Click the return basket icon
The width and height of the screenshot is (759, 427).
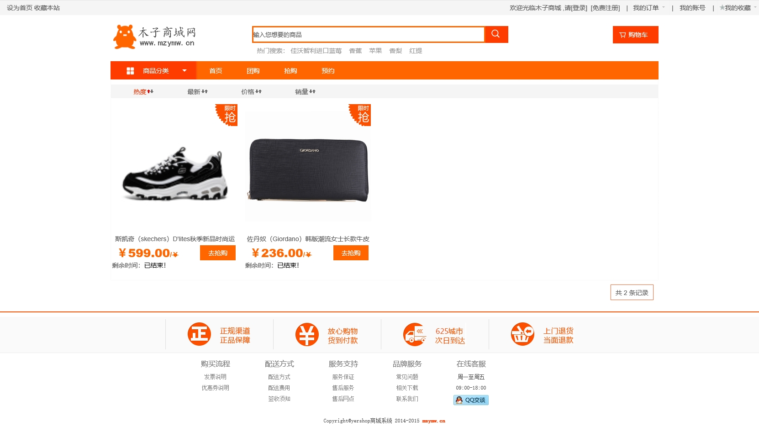(522, 334)
